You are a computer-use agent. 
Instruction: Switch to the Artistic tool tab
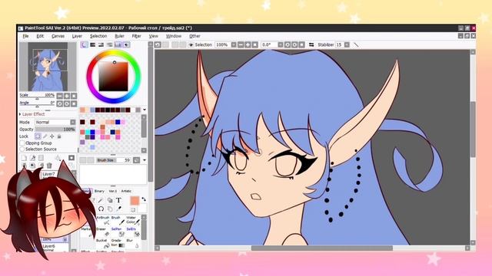pos(126,191)
